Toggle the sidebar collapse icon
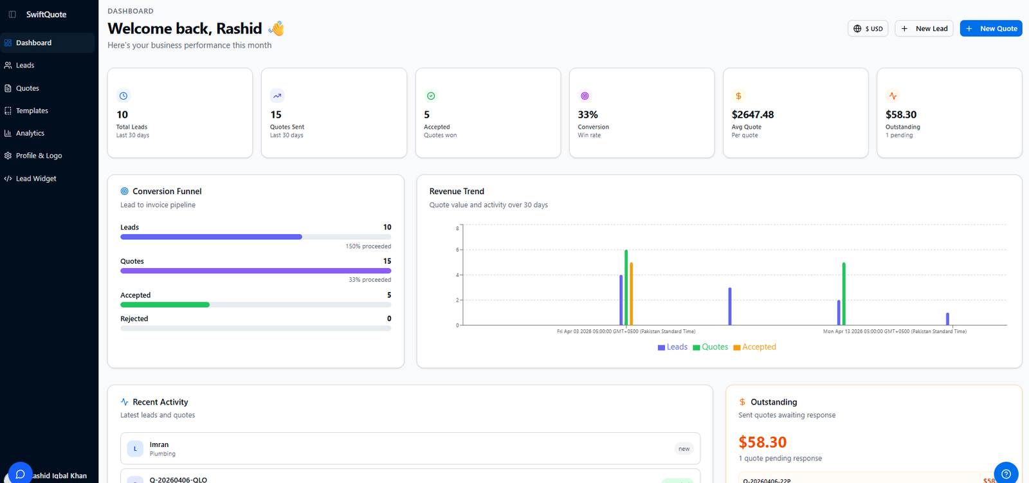This screenshot has height=483, width=1029. [12, 14]
